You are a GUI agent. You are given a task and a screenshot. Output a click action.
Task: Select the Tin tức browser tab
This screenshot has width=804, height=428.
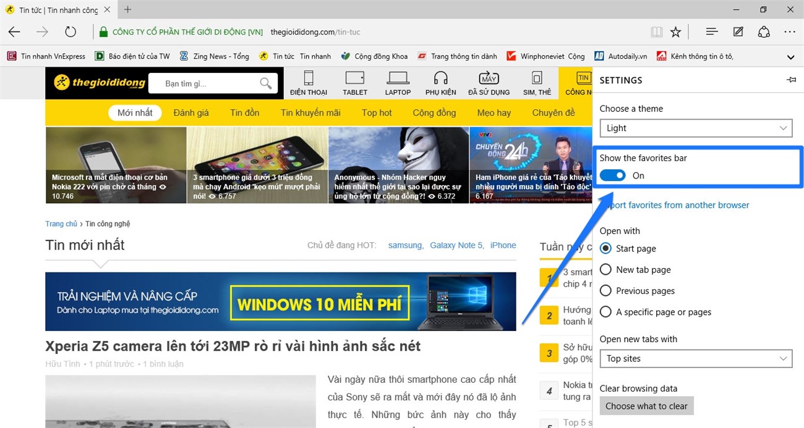(58, 10)
